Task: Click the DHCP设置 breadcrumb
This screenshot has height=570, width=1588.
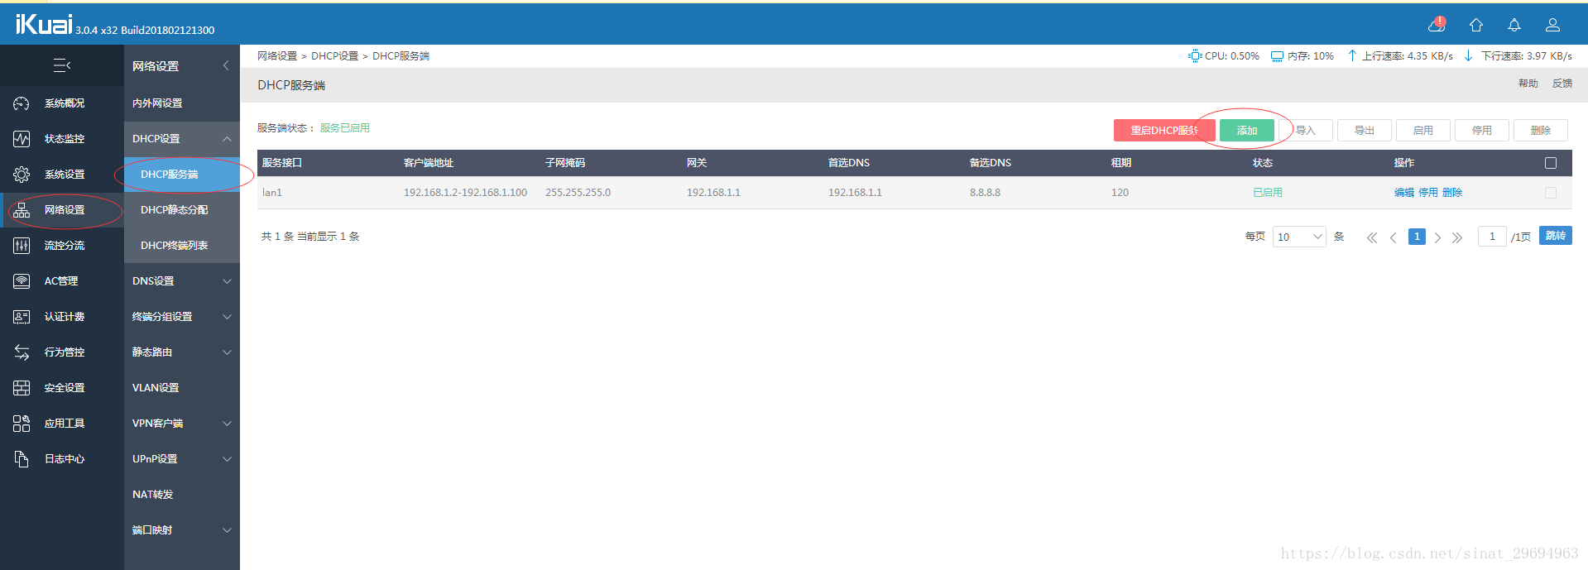Action: 334,56
